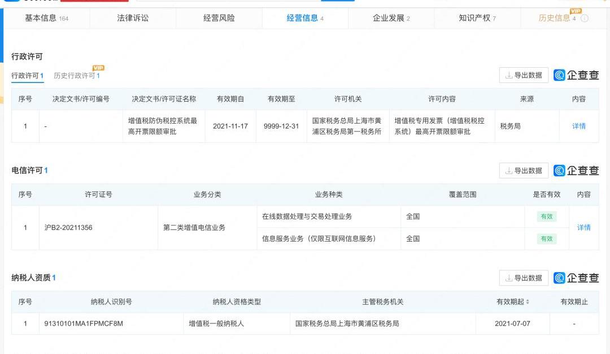Open 详情 link for 电信许可 沪B2-20211356
The image size is (610, 354).
tap(583, 228)
